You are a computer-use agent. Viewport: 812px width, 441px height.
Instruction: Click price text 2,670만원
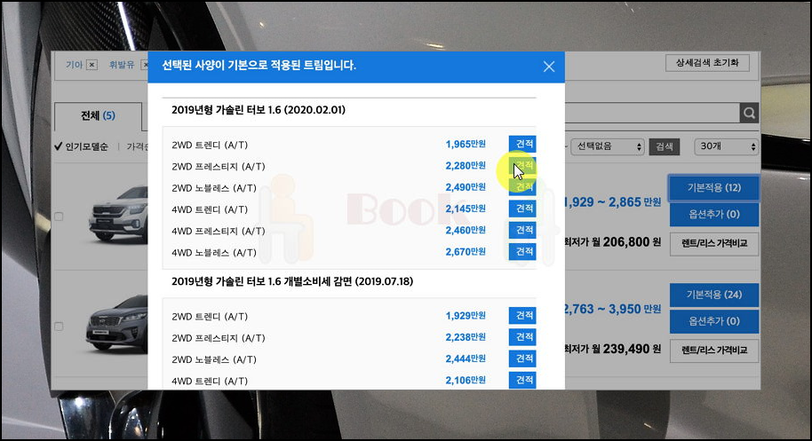click(x=466, y=252)
